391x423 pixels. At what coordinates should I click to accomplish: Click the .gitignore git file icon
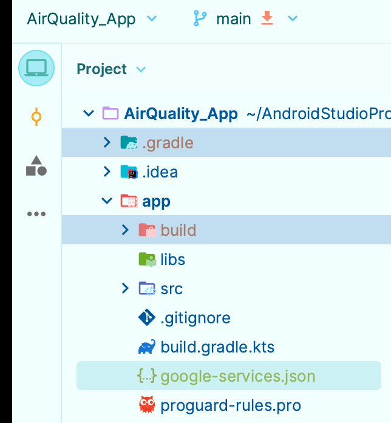coord(147,317)
